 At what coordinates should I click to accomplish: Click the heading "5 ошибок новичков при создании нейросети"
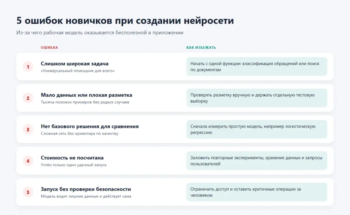(x=125, y=20)
